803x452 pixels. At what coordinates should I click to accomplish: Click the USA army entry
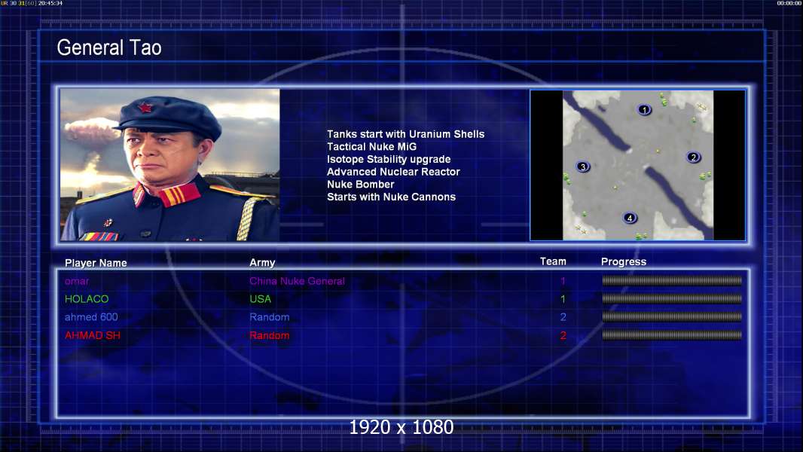point(260,299)
